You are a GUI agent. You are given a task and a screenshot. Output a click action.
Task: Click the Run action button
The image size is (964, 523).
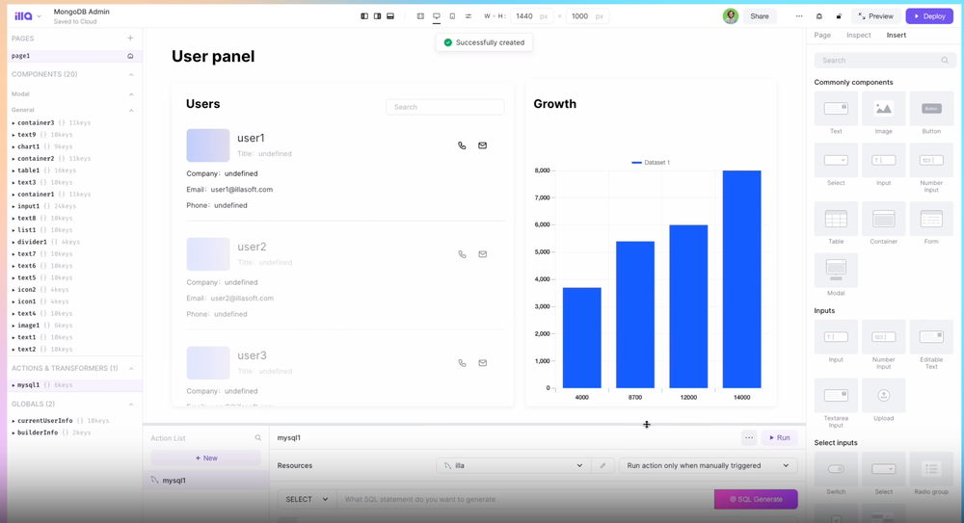[780, 437]
